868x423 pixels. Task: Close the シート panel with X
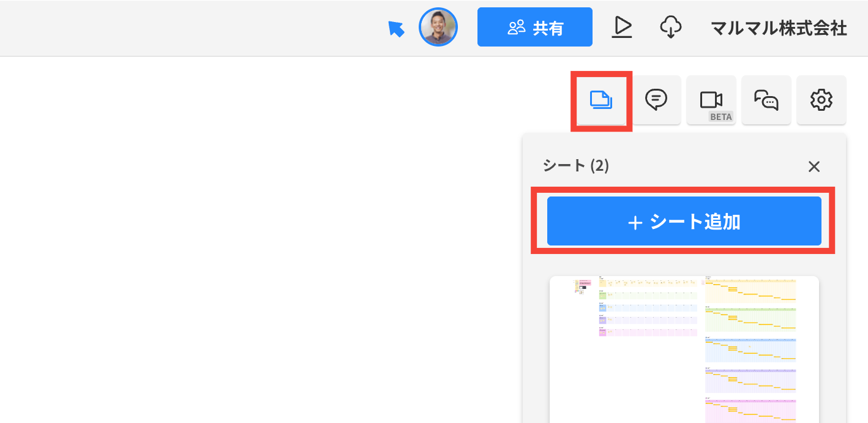(x=814, y=167)
